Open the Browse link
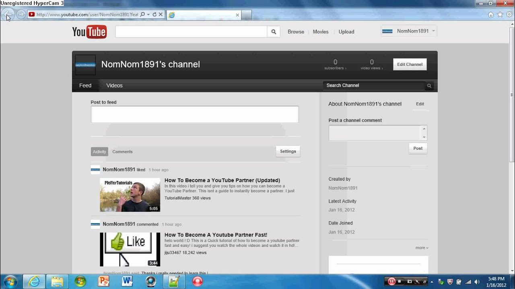Image resolution: width=515 pixels, height=289 pixels. pos(296,32)
